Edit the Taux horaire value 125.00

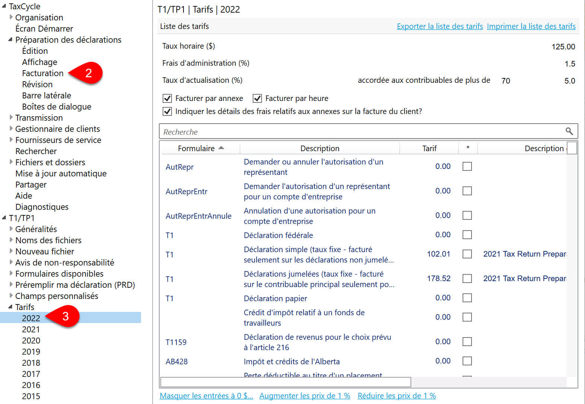point(563,47)
